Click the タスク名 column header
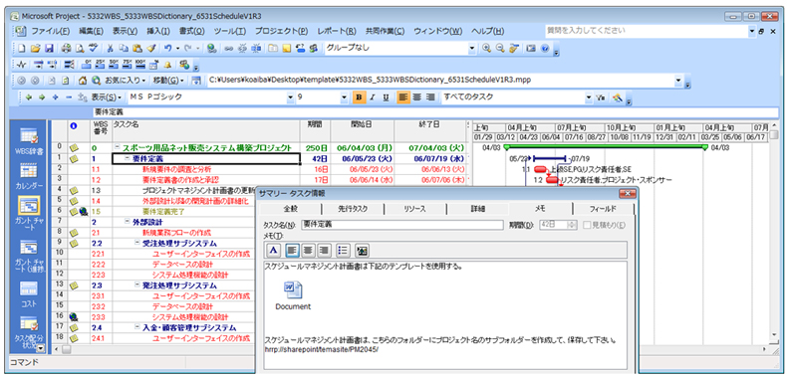Image resolution: width=787 pixels, height=378 pixels. (x=205, y=130)
